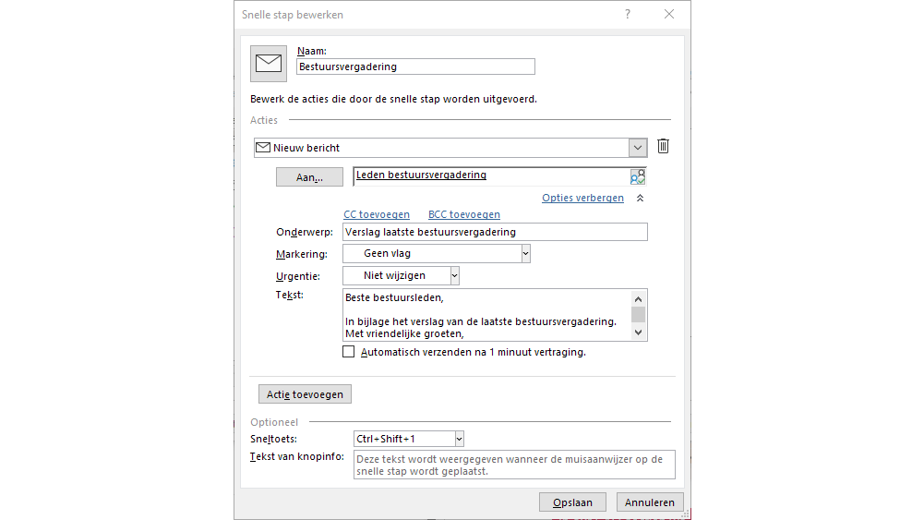Open the Urgentie dropdown
Screen dimensions: 924x520
click(454, 276)
